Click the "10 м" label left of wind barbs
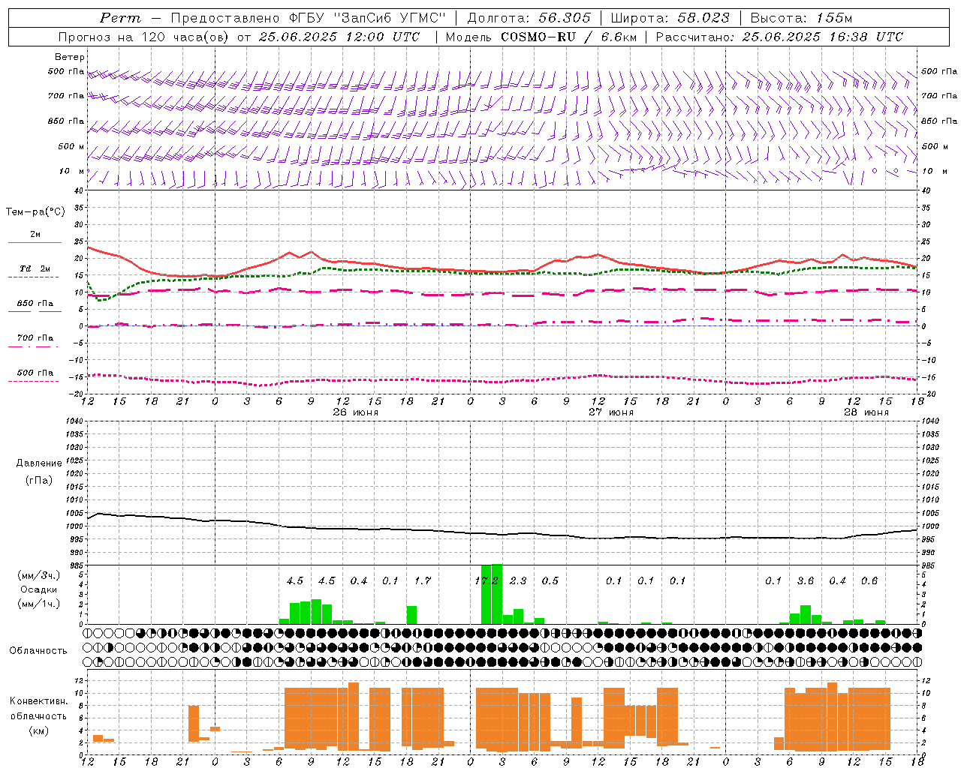Screen dimensions: 961x768 pyautogui.click(x=71, y=171)
